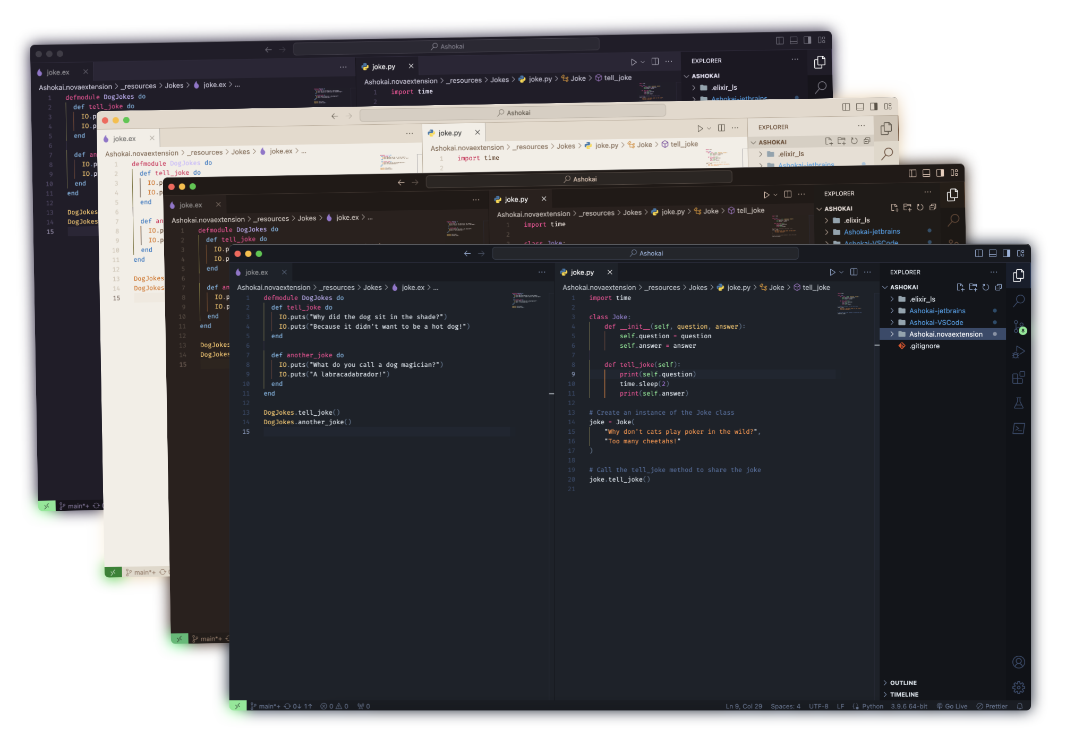Viewport: 1066px width, 737px height.
Task: Open the Settings gear in frontmost window
Action: [x=1018, y=688]
